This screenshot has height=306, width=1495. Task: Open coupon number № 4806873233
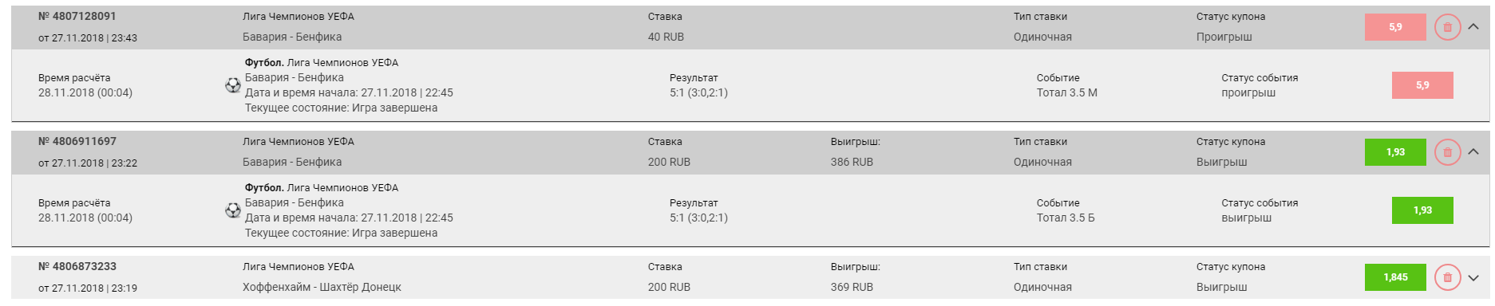point(77,266)
